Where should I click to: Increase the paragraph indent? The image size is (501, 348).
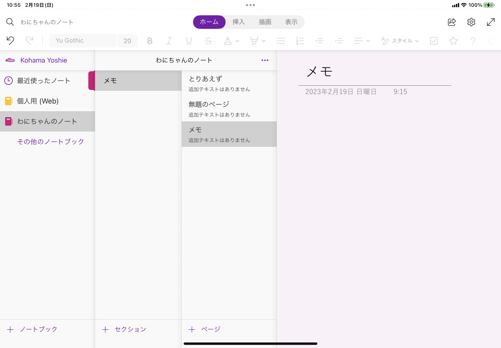[x=339, y=41]
